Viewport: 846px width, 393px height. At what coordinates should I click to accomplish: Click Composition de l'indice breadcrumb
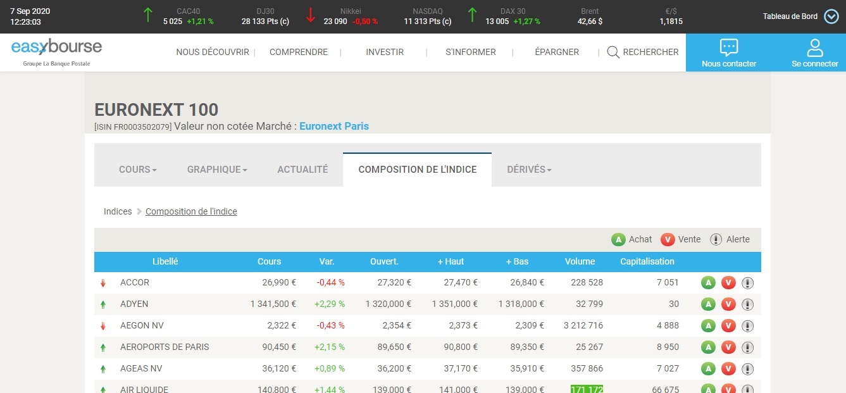[191, 211]
